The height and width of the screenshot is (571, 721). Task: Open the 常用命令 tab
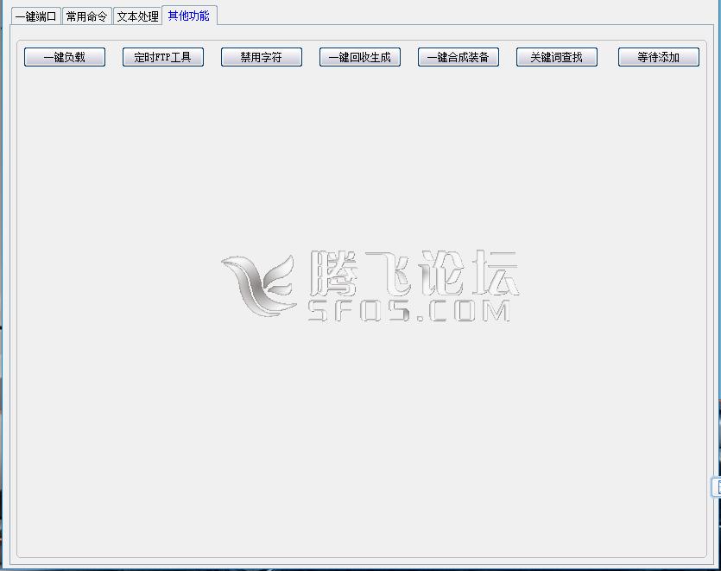[87, 16]
